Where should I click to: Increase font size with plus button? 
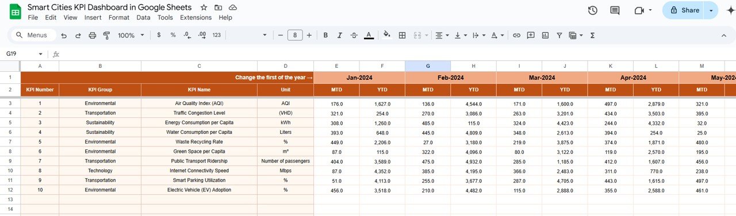click(x=309, y=35)
